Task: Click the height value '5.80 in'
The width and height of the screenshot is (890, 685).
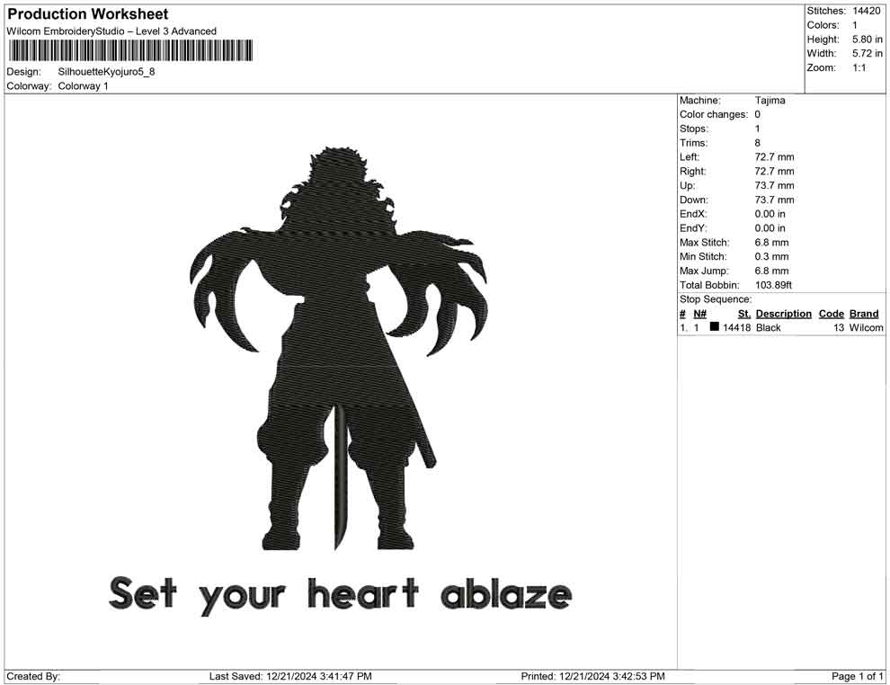Action: click(868, 40)
